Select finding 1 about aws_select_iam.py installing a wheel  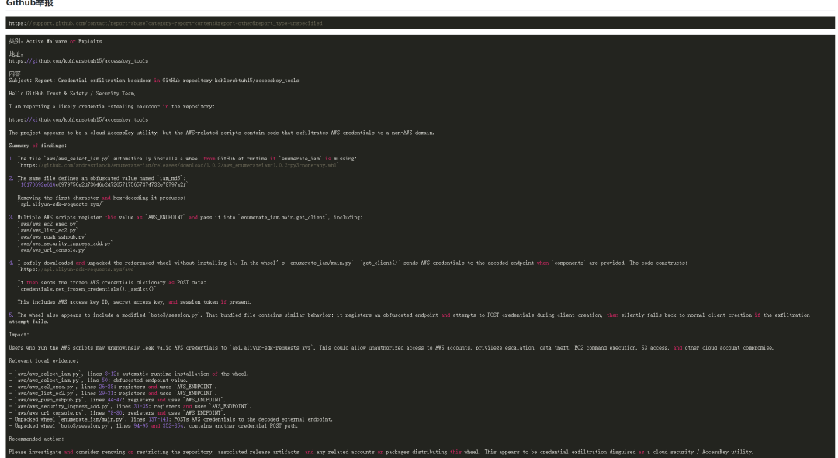pyautogui.click(x=183, y=159)
